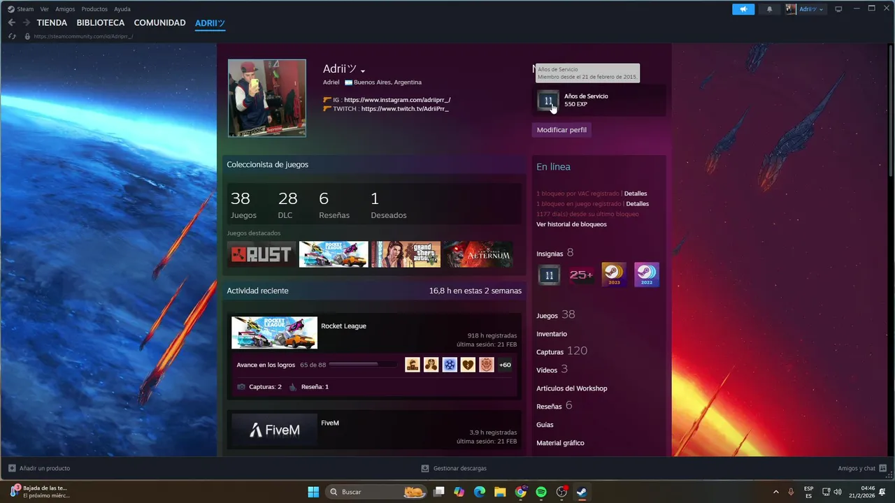895x503 pixels.
Task: Select the ADRII profile tab
Action: pos(210,23)
